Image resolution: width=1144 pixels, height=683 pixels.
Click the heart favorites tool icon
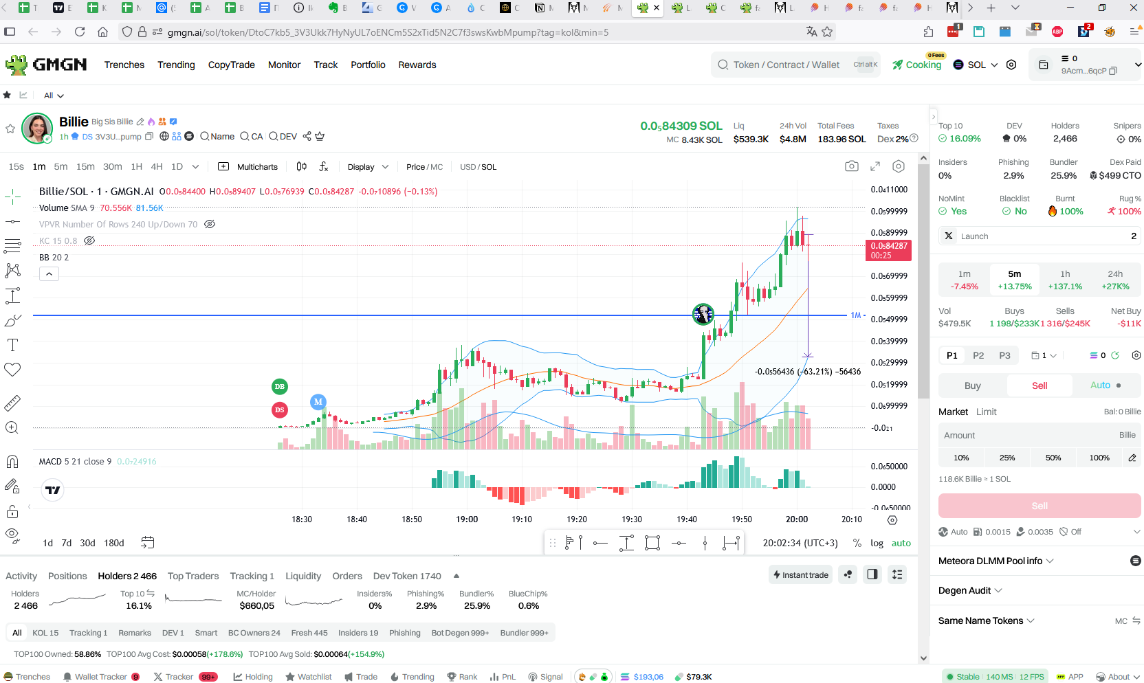point(12,370)
